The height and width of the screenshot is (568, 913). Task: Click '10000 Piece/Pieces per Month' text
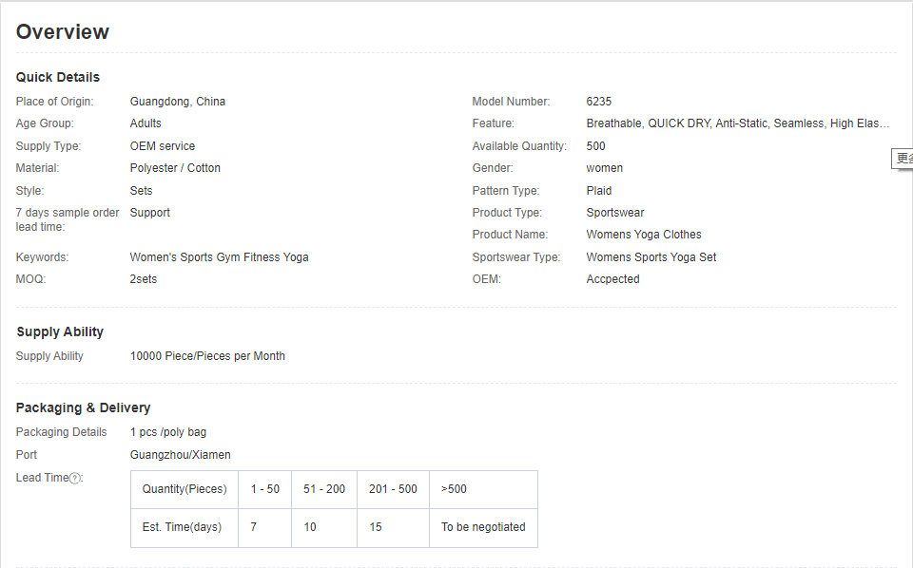click(x=207, y=356)
